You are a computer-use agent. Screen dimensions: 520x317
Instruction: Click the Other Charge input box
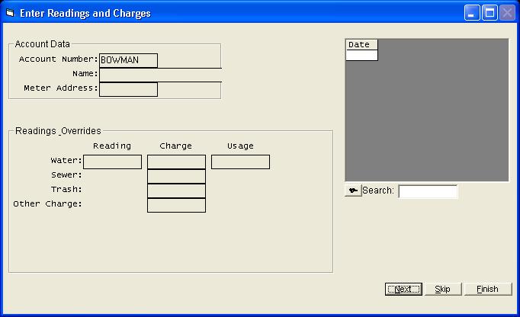point(176,205)
